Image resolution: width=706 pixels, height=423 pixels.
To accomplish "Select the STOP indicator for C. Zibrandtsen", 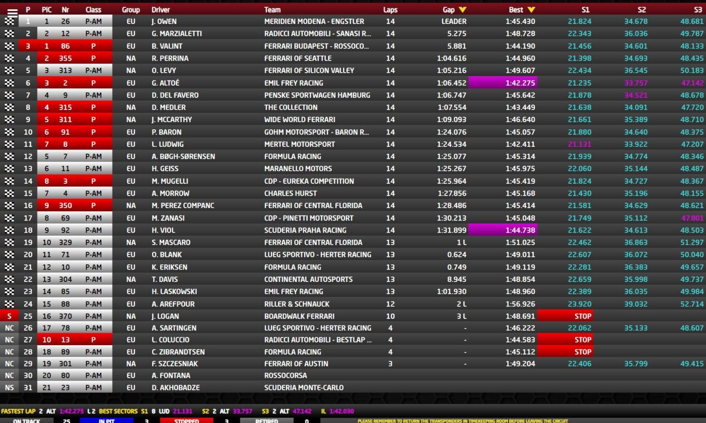I will tap(565, 352).
